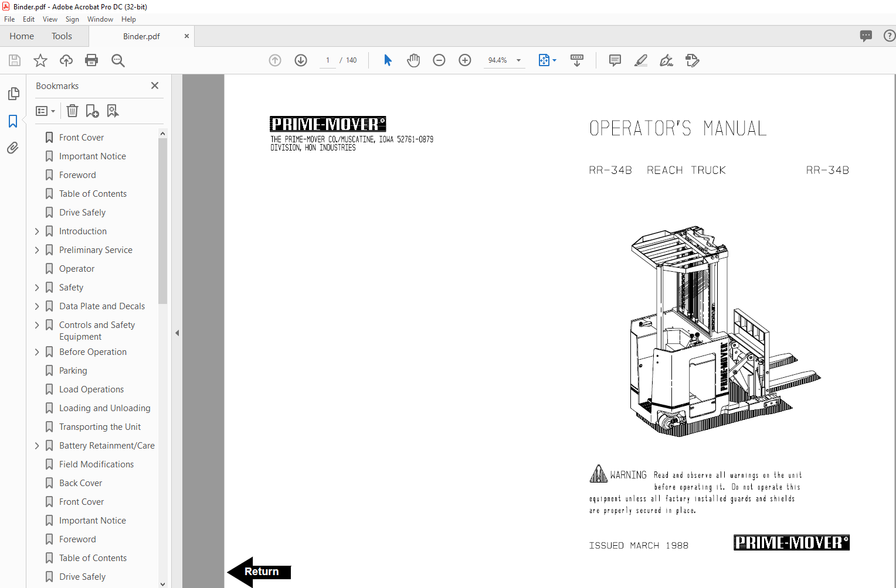Open the Attachments paperclip panel
Viewport: 896px width, 588px height.
click(13, 148)
